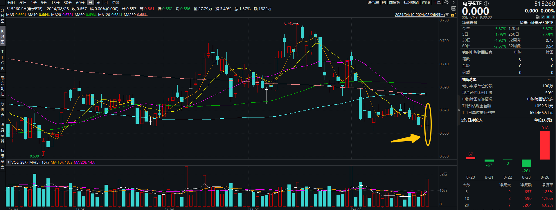Expand the date range dropdown triangle
The height and width of the screenshot is (210, 556).
[447, 15]
